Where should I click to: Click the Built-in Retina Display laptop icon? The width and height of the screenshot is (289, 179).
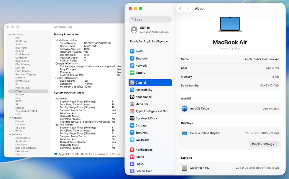pyautogui.click(x=185, y=133)
